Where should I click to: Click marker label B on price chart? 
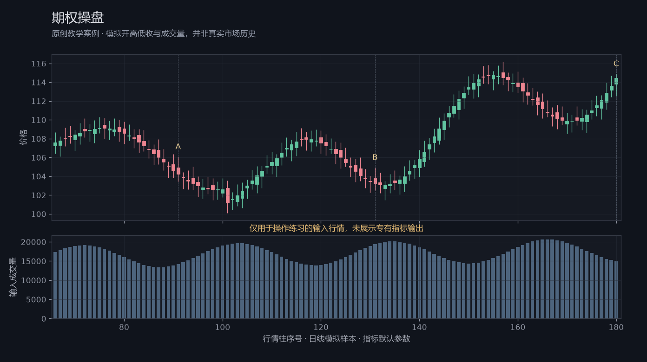coord(375,157)
